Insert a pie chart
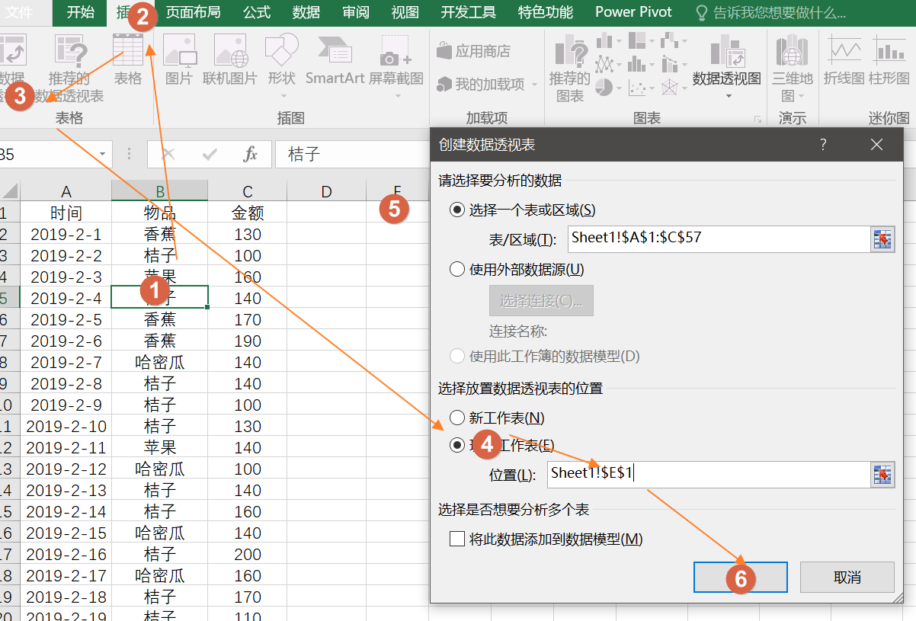 [x=605, y=88]
